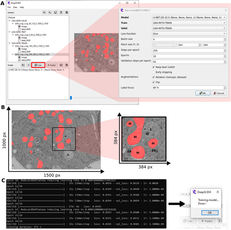
Task: Click the add image icon in Dataset toolbar
Action: [x=55, y=13]
